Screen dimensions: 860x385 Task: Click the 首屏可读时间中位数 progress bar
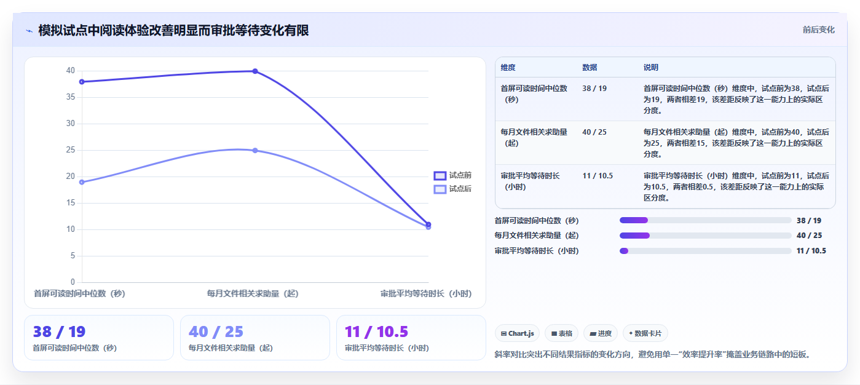(x=706, y=220)
